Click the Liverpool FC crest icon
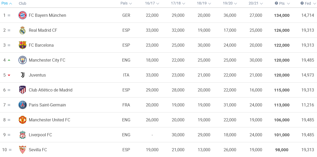This screenshot has width=317, height=157. [23, 135]
